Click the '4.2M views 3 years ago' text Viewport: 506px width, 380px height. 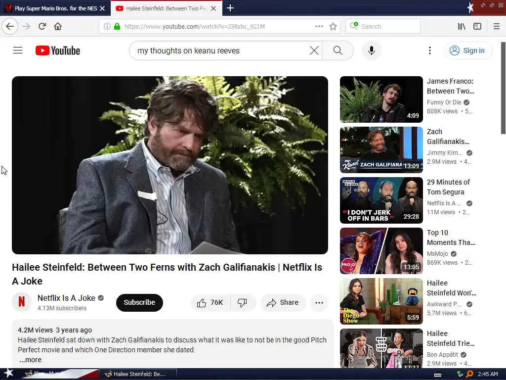(55, 330)
